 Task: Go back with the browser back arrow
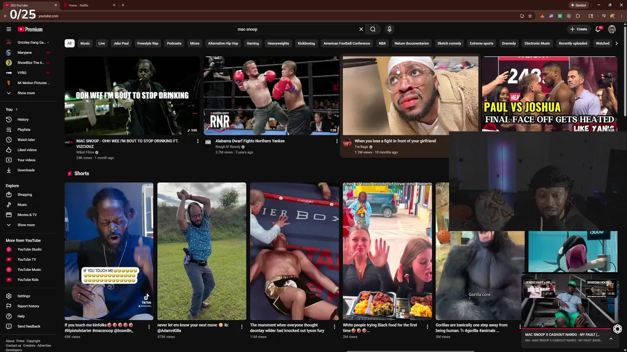(x=5, y=16)
